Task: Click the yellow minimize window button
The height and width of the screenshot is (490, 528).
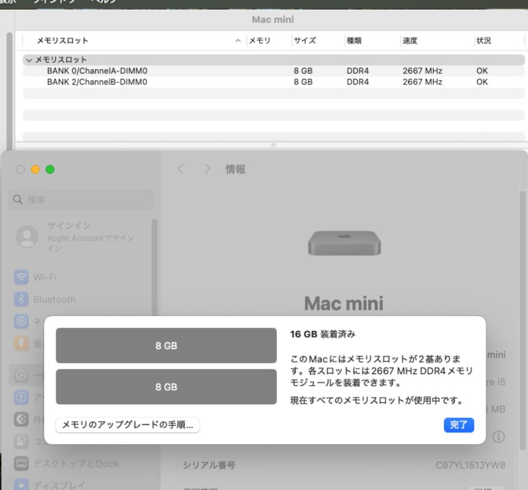Action: [x=36, y=170]
